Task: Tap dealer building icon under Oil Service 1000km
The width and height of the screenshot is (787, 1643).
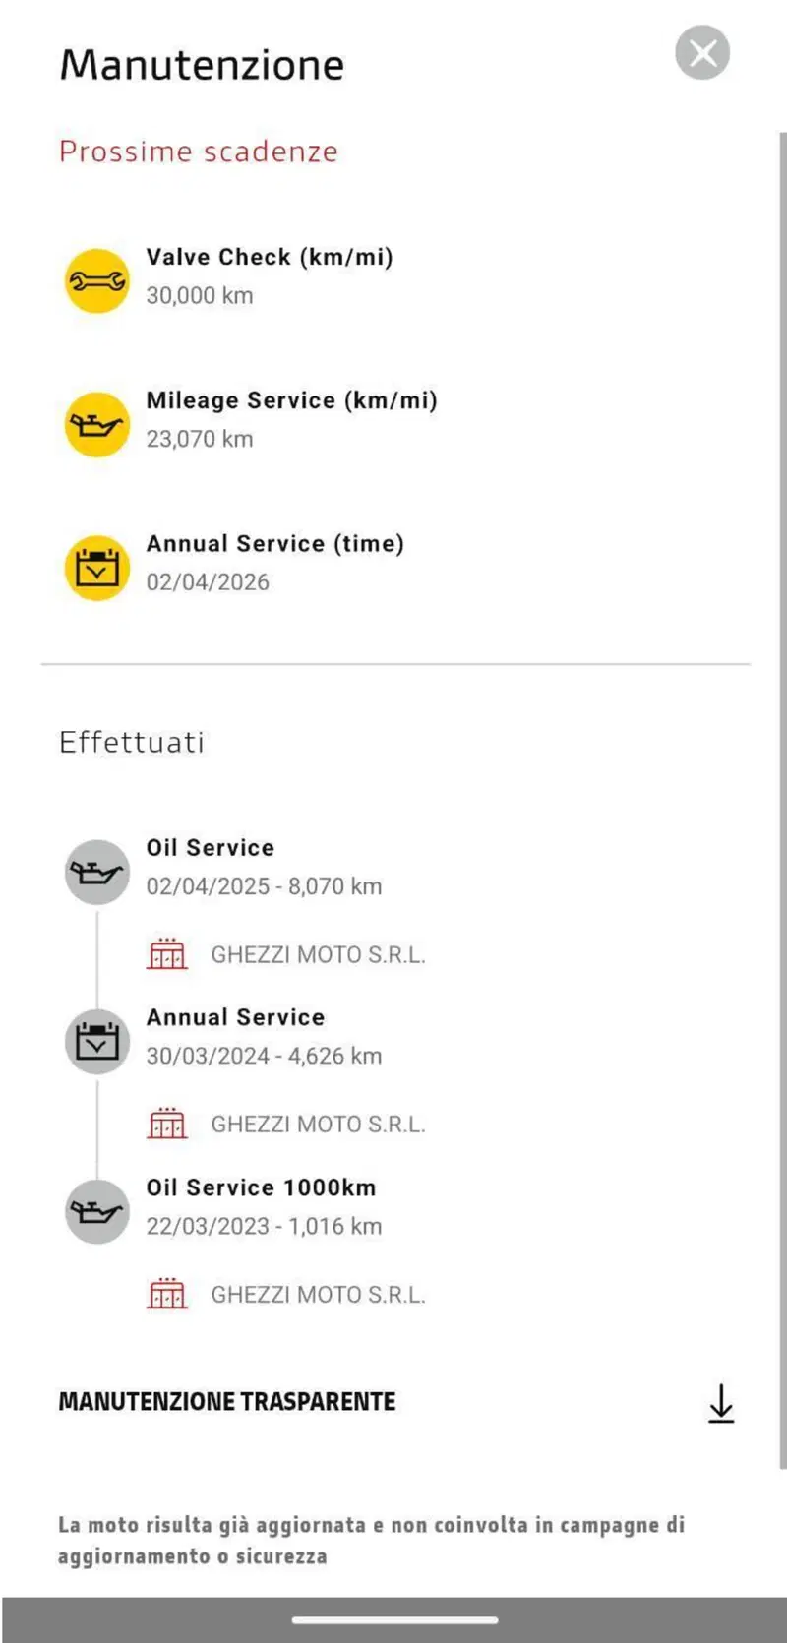Action: click(166, 1293)
